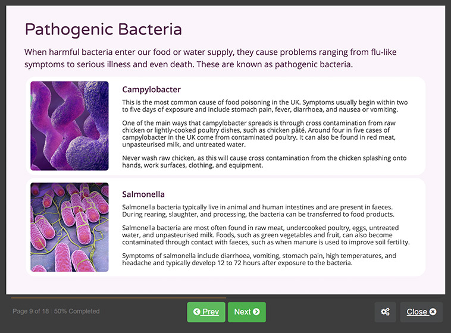
Task: Click the paragraph about campylobacter spreading
Action: tap(259, 134)
